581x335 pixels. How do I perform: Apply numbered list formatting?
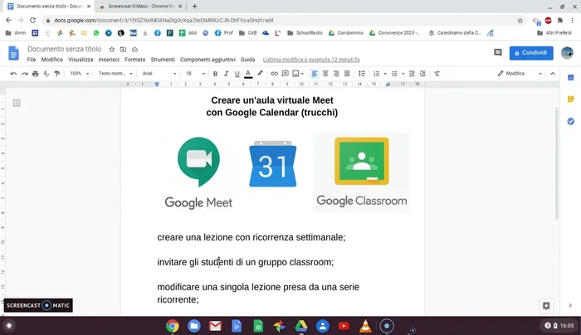(x=377, y=74)
